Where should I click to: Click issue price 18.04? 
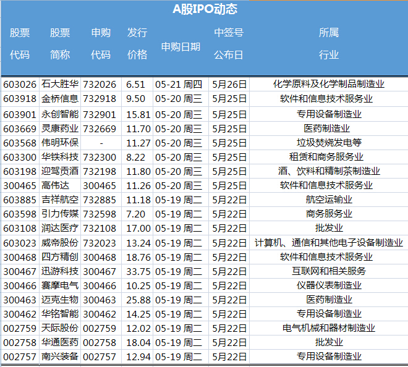(x=138, y=343)
